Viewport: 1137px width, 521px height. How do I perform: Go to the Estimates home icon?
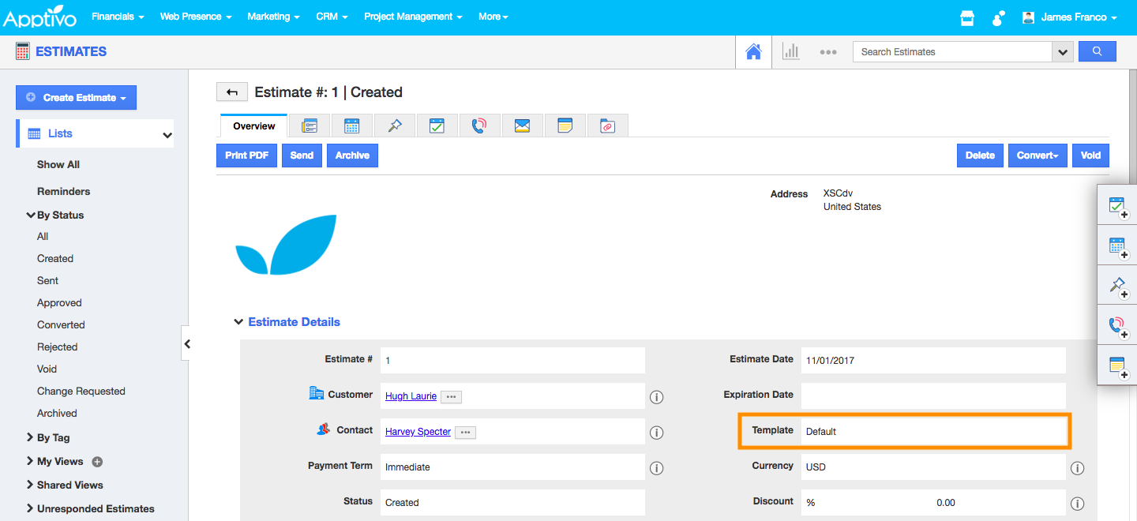pyautogui.click(x=753, y=51)
